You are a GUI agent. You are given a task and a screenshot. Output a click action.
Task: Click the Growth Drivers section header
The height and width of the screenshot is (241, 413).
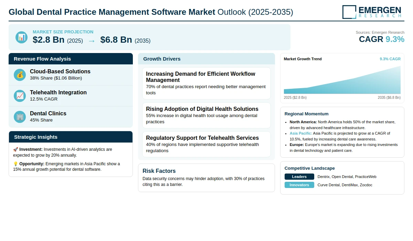click(x=206, y=59)
